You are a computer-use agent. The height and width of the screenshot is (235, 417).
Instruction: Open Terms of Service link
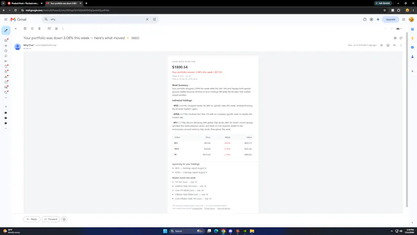pyautogui.click(x=224, y=208)
